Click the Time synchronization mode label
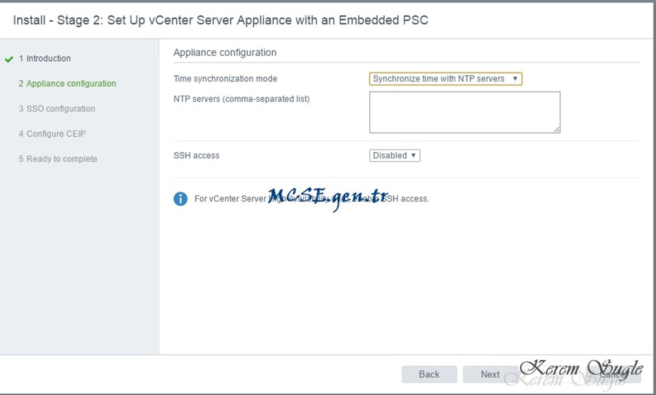Image resolution: width=656 pixels, height=395 pixels. (225, 79)
